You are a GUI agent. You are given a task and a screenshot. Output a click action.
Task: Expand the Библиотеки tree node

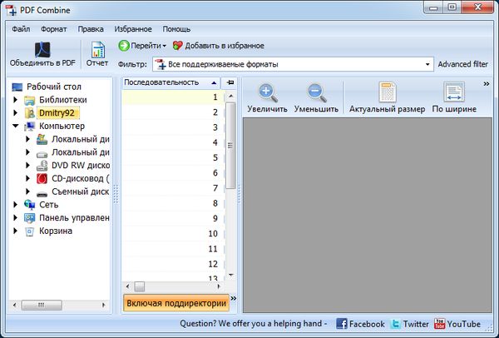pyautogui.click(x=16, y=100)
